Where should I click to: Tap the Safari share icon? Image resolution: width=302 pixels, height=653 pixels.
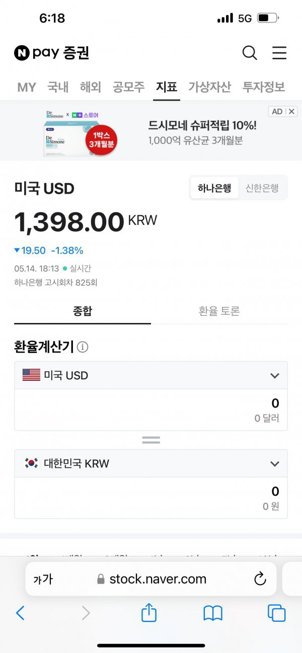click(x=149, y=613)
